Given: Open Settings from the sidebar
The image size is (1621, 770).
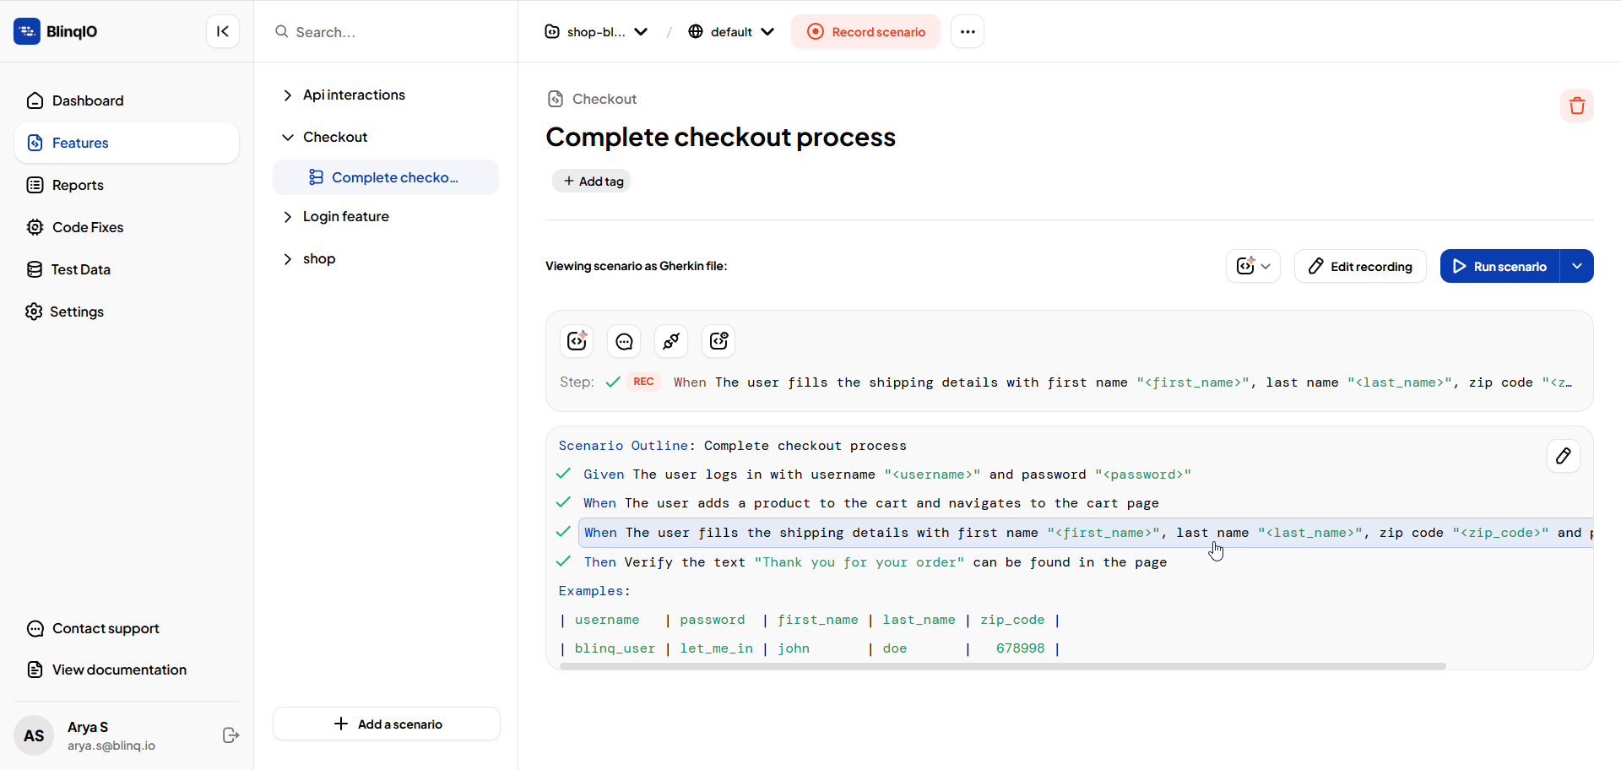Looking at the screenshot, I should 127,312.
